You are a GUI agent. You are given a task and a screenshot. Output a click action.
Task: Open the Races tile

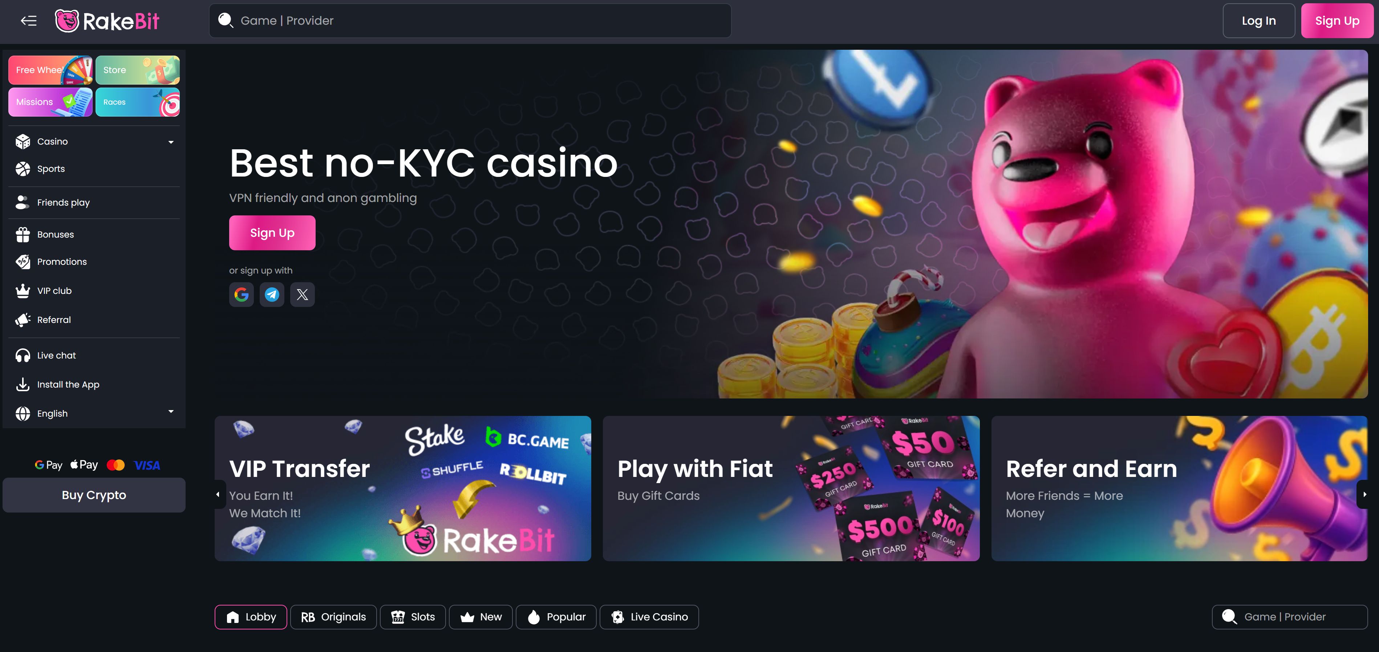pyautogui.click(x=138, y=102)
